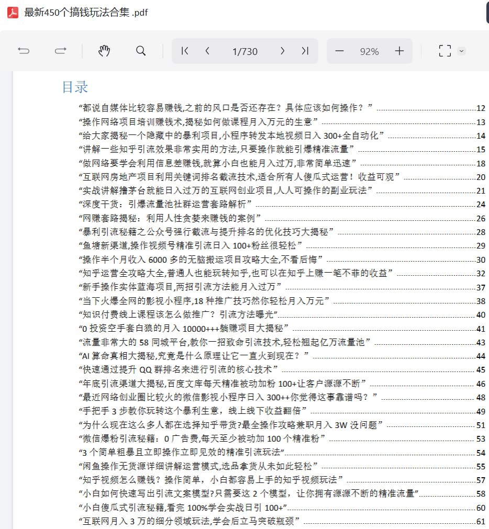
Task: Toggle fullscreen view mode
Action: point(444,51)
